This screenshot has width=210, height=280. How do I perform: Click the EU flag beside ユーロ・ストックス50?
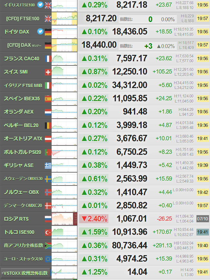[x=48, y=259]
